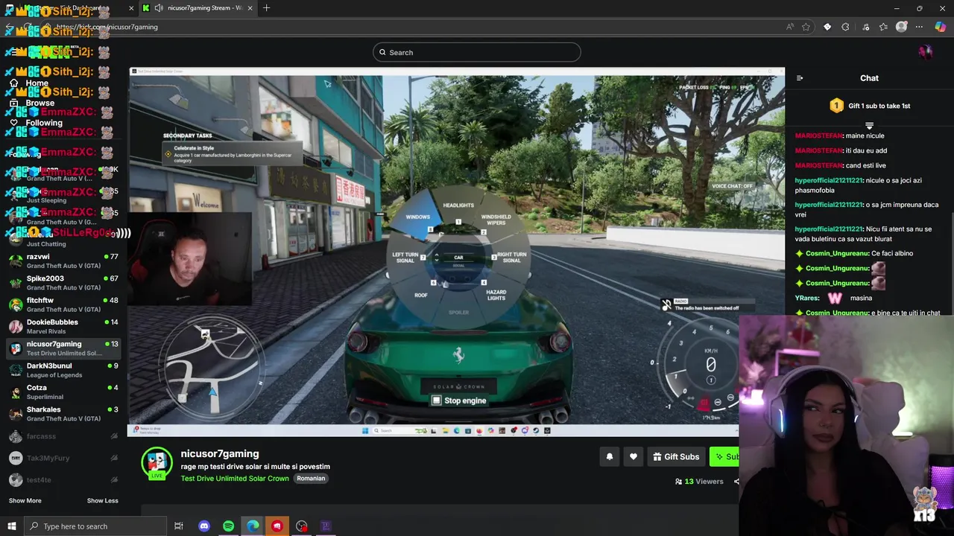
Task: Click the Romanian language tag
Action: pos(311,478)
